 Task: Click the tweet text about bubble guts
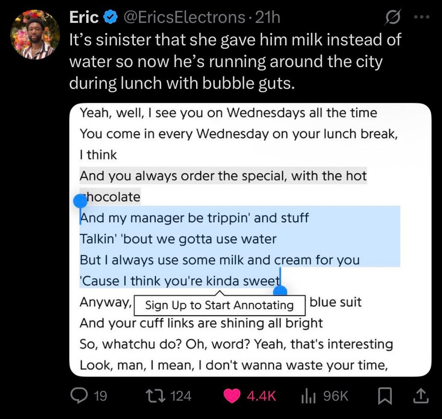pos(235,61)
